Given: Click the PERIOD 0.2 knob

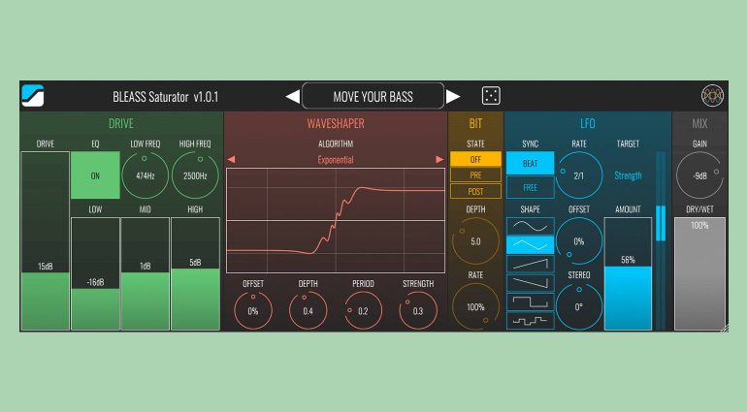Looking at the screenshot, I should [x=363, y=311].
